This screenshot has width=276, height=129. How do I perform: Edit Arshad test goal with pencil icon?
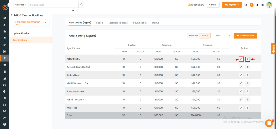click(x=241, y=75)
